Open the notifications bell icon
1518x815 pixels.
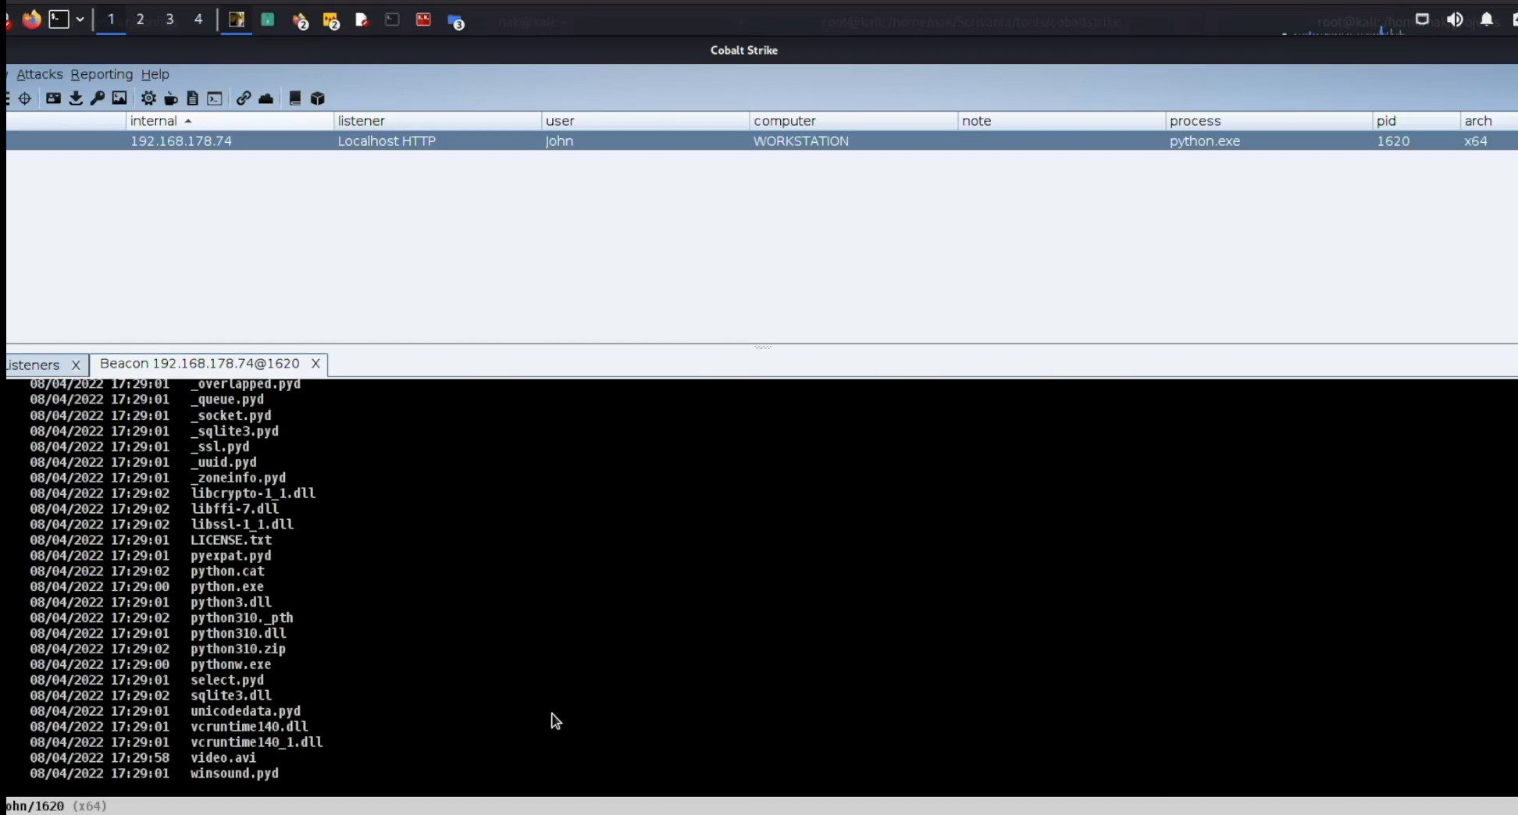pyautogui.click(x=1487, y=20)
